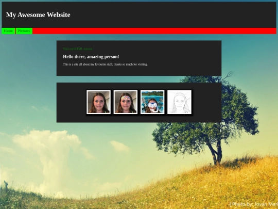Click the 'Photo by: Jovan' credit text
This screenshot has height=209, width=278.
click(x=254, y=204)
